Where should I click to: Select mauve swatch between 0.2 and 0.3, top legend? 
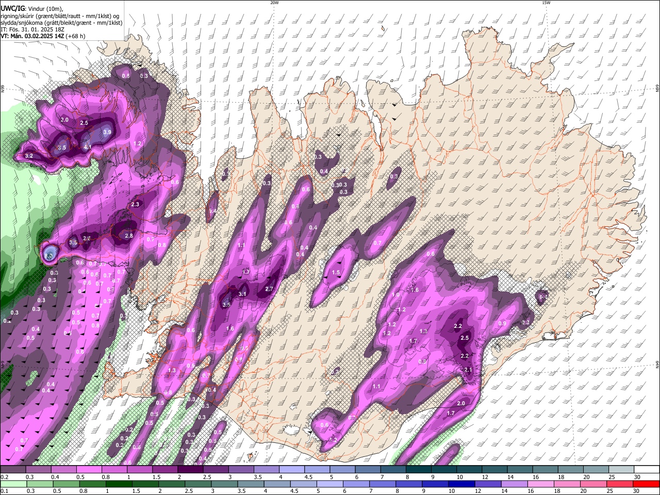point(14,469)
